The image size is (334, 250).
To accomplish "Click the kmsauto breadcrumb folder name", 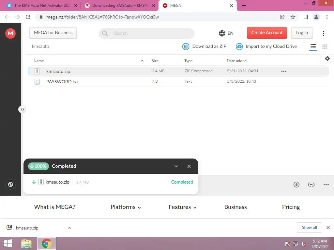I will click(40, 46).
